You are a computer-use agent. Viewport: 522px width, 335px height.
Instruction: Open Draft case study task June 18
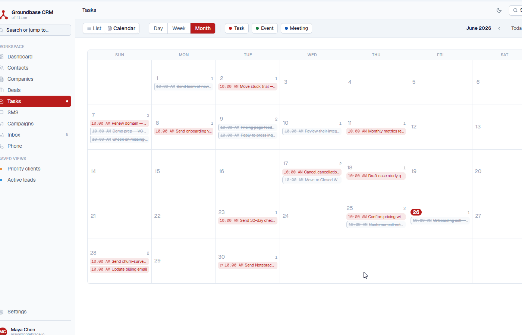pos(376,176)
